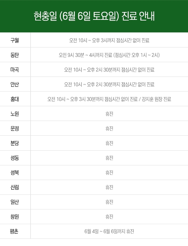Select the 신림 branch name cell
Viewport: 188px width, 246px height.
15,187
